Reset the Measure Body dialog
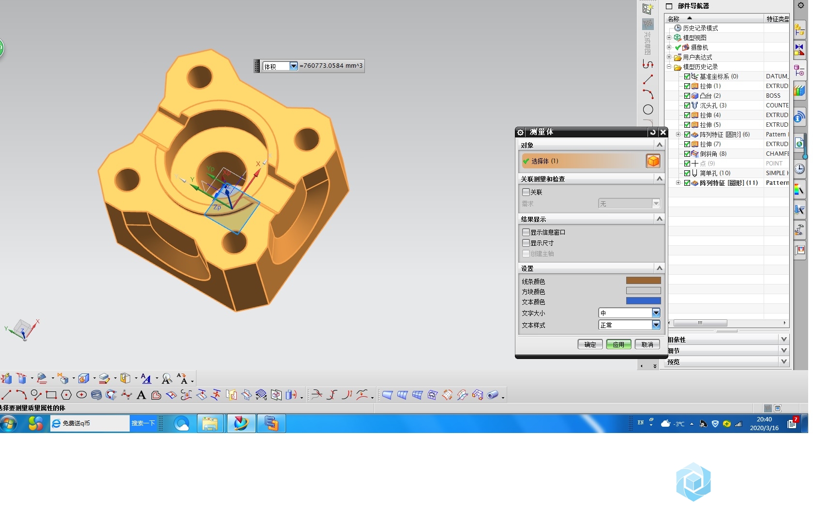The image size is (813, 508). [x=653, y=132]
